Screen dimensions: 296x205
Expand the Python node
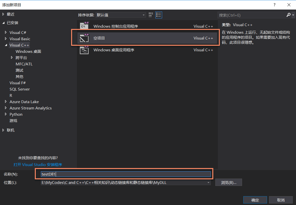(x=6, y=114)
